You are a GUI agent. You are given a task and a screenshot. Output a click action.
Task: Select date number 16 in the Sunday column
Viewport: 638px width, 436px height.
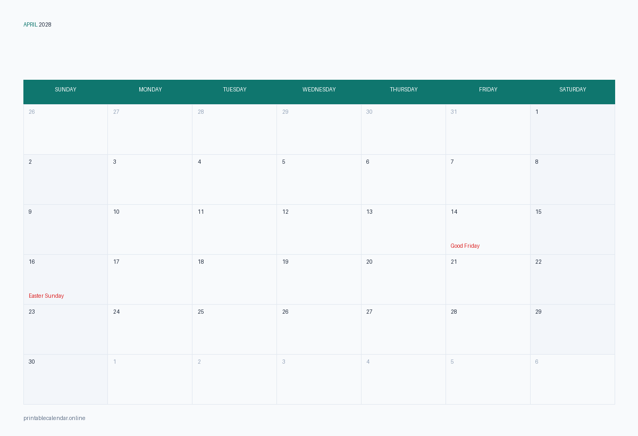(x=32, y=262)
